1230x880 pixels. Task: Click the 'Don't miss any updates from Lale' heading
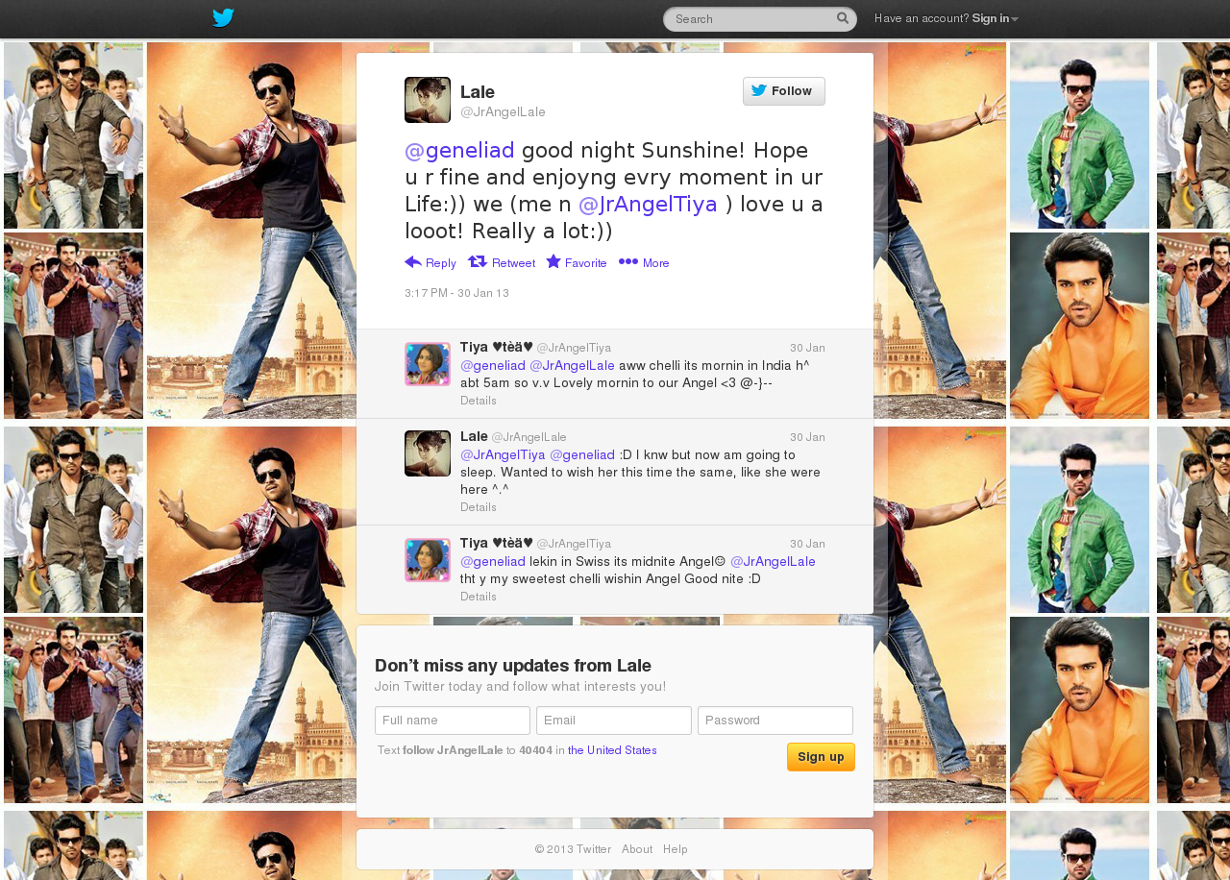[x=513, y=666]
